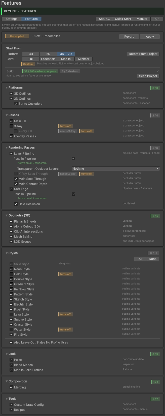Toggle Planar & Sheets checkbox
The height and width of the screenshot is (416, 165).
pyautogui.click(x=11, y=221)
